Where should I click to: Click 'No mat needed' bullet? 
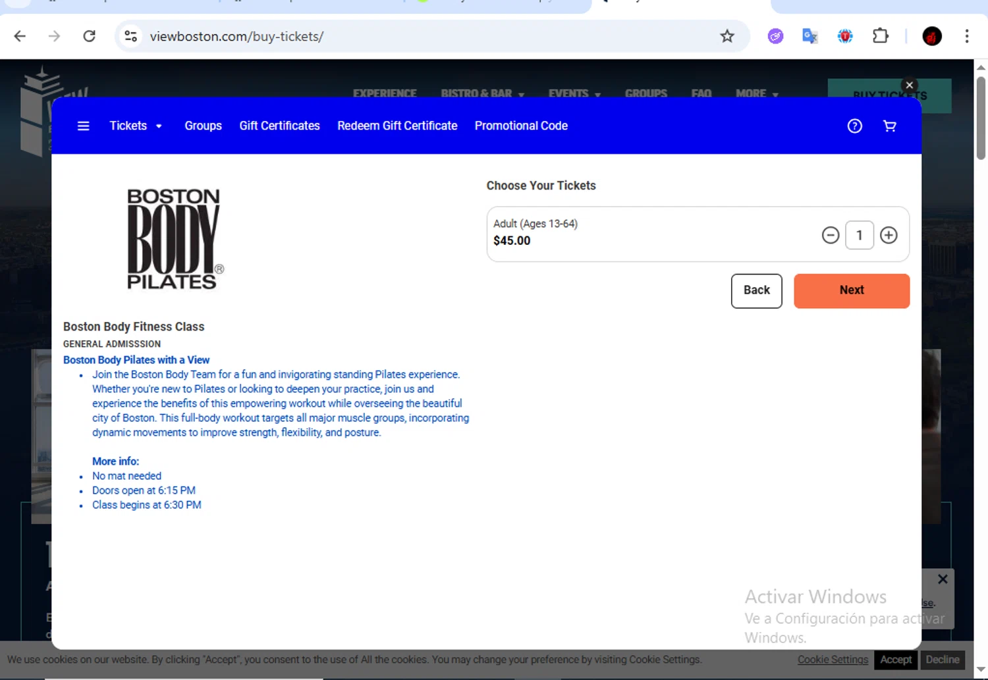tap(126, 476)
